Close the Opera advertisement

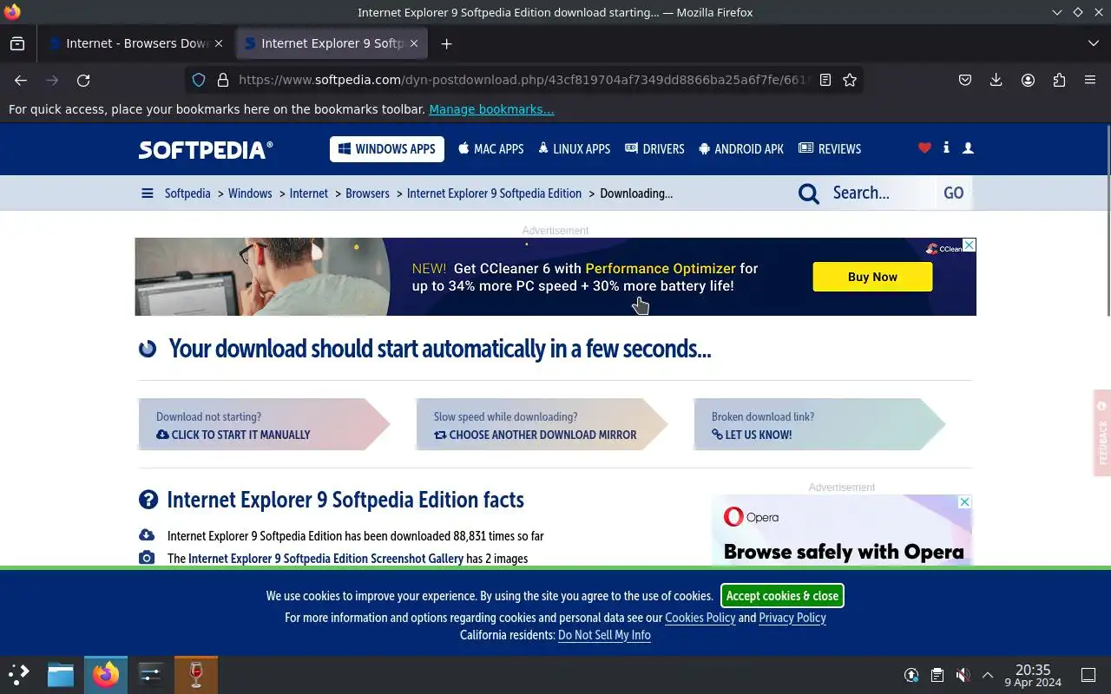964,502
